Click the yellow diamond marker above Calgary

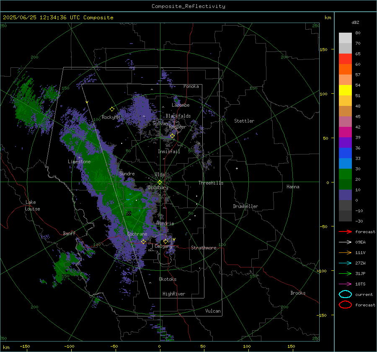click(165, 241)
